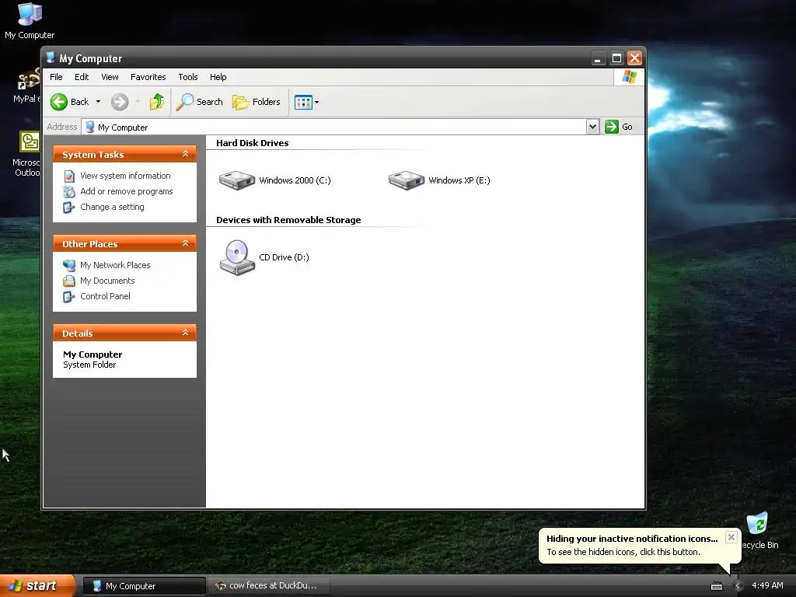Screen dimensions: 796x597
Task: Click the 4:49 AM clock
Action: [x=767, y=586]
